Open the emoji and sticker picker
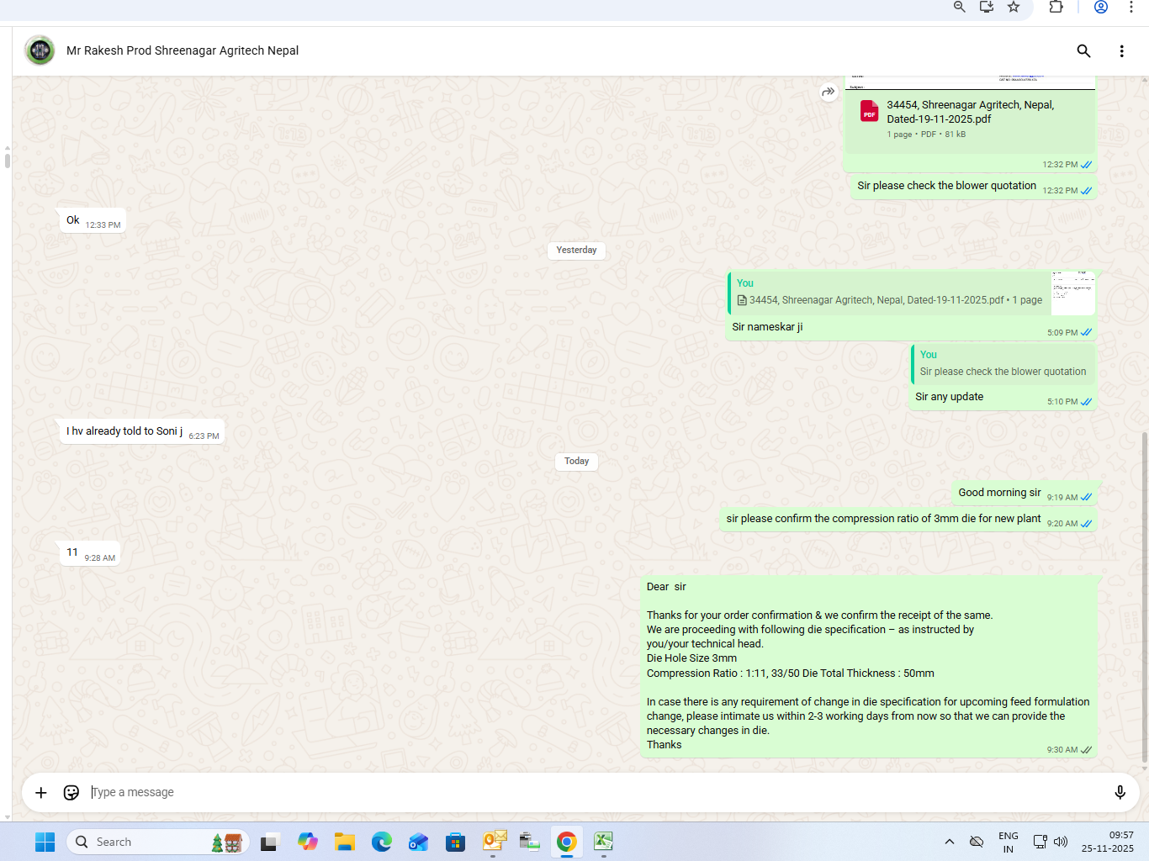The width and height of the screenshot is (1149, 861). (x=71, y=792)
